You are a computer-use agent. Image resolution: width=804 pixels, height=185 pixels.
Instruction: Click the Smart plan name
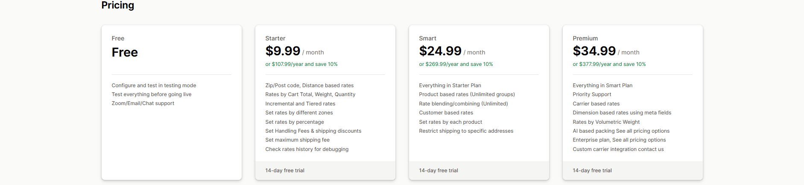(428, 38)
